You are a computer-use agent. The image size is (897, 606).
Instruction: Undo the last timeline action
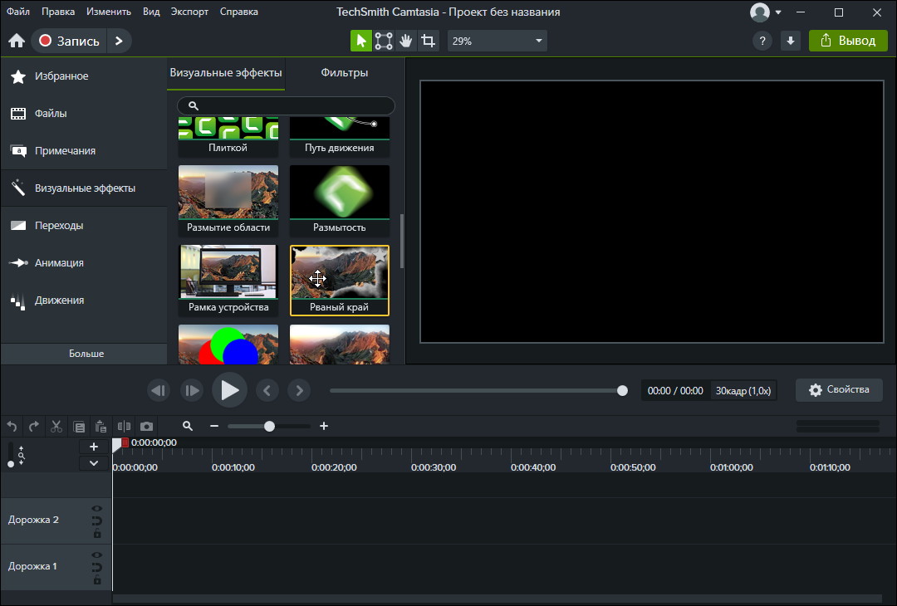(12, 426)
